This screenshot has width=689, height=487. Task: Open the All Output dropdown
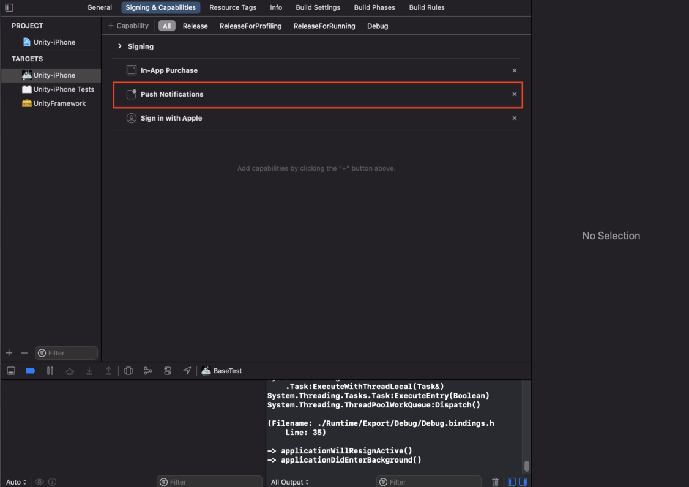point(290,481)
